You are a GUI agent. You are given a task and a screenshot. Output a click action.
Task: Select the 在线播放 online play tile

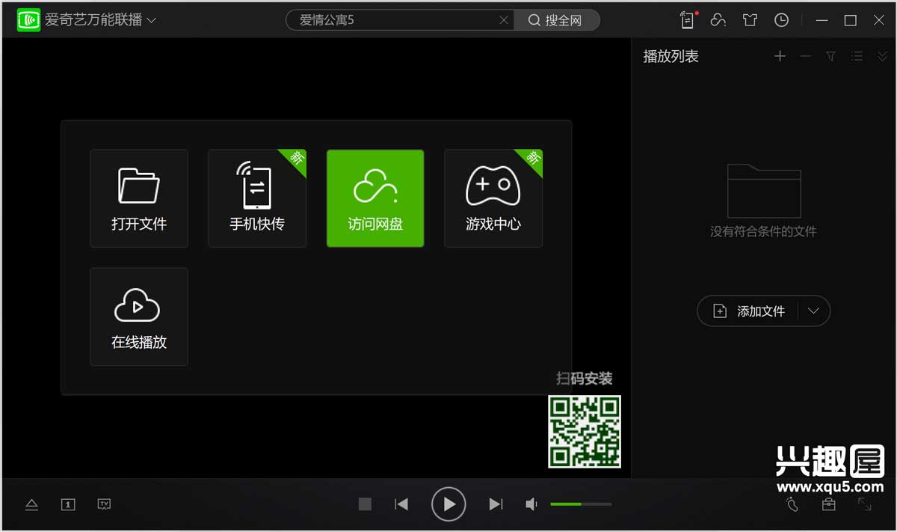click(x=139, y=317)
